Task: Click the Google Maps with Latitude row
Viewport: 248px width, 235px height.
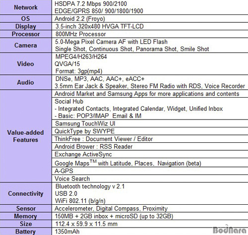Action: (150, 163)
